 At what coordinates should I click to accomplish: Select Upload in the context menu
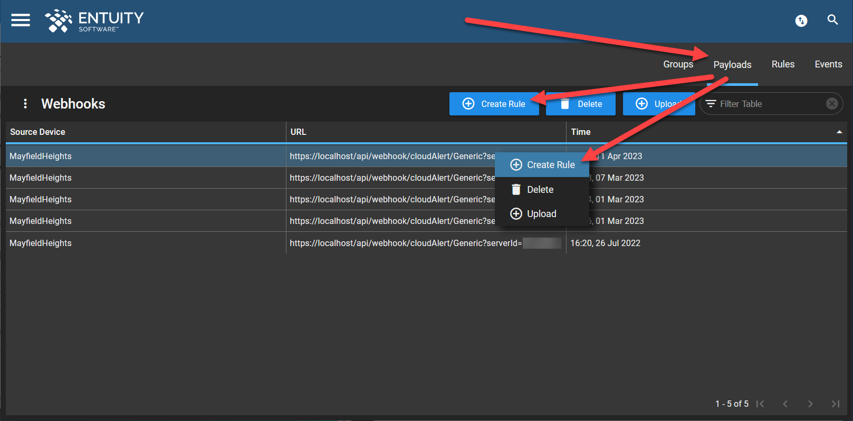[x=541, y=214]
